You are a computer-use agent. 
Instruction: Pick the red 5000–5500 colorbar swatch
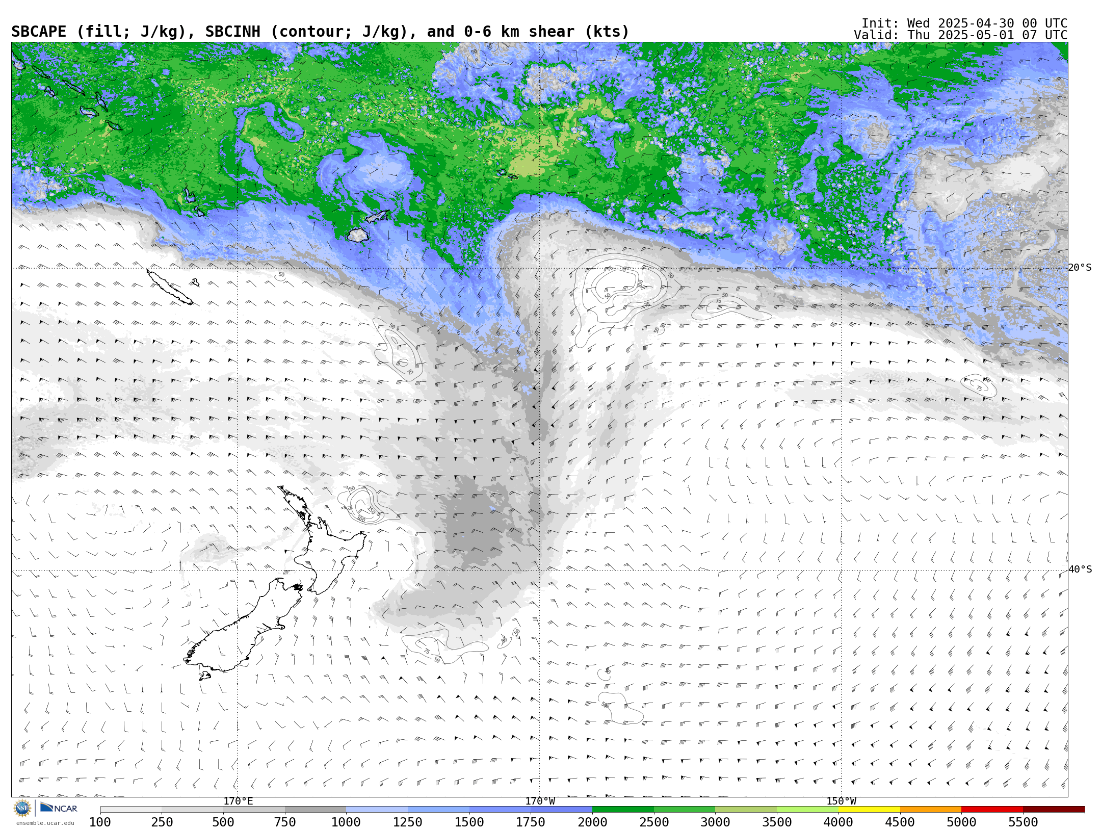point(992,810)
